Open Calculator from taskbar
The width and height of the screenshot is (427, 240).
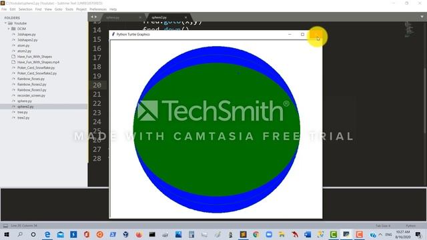tap(191, 234)
